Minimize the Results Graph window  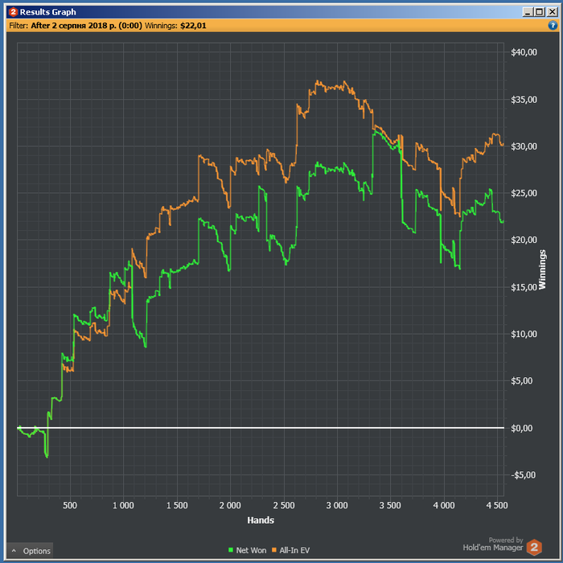pos(528,12)
